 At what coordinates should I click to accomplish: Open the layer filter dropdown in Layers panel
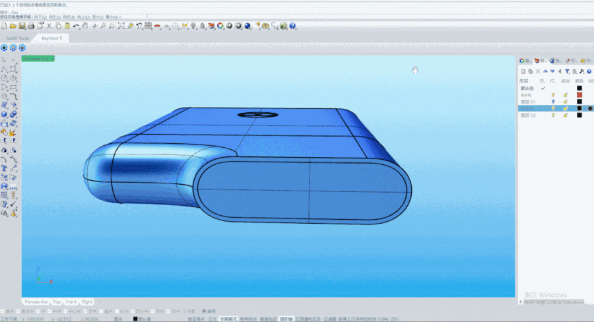coord(567,71)
